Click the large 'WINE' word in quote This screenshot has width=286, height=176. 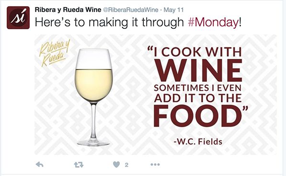click(198, 70)
